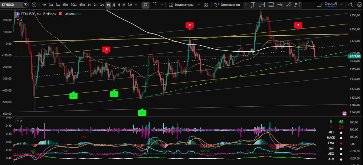Select the date range measuring tool

262,5
